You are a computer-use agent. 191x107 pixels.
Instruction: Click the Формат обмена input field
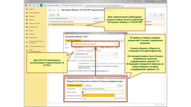pyautogui.click(x=101, y=92)
